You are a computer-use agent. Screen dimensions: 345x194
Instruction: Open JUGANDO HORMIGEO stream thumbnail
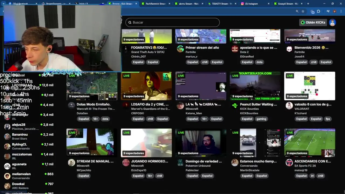click(146, 143)
